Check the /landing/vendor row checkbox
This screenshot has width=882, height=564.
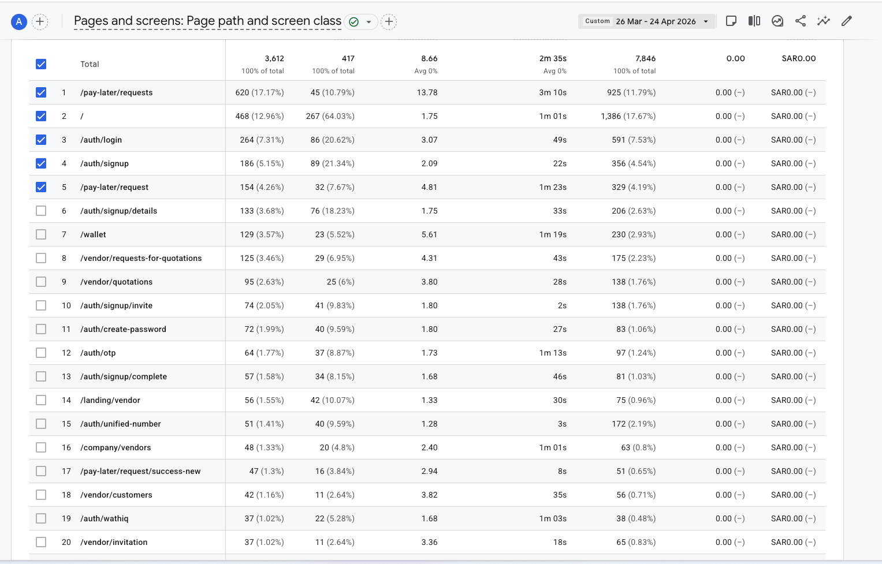[x=41, y=400]
